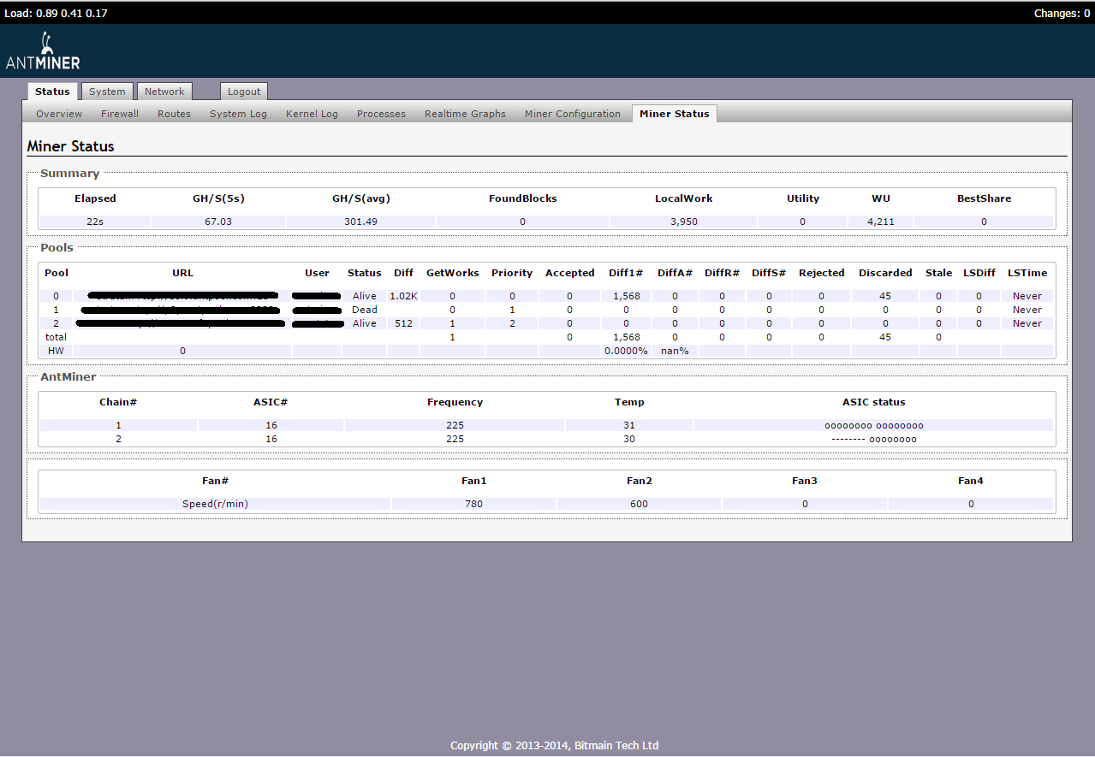This screenshot has width=1095, height=757.
Task: Click the 'GH/S(5s)' column header
Action: [x=218, y=198]
